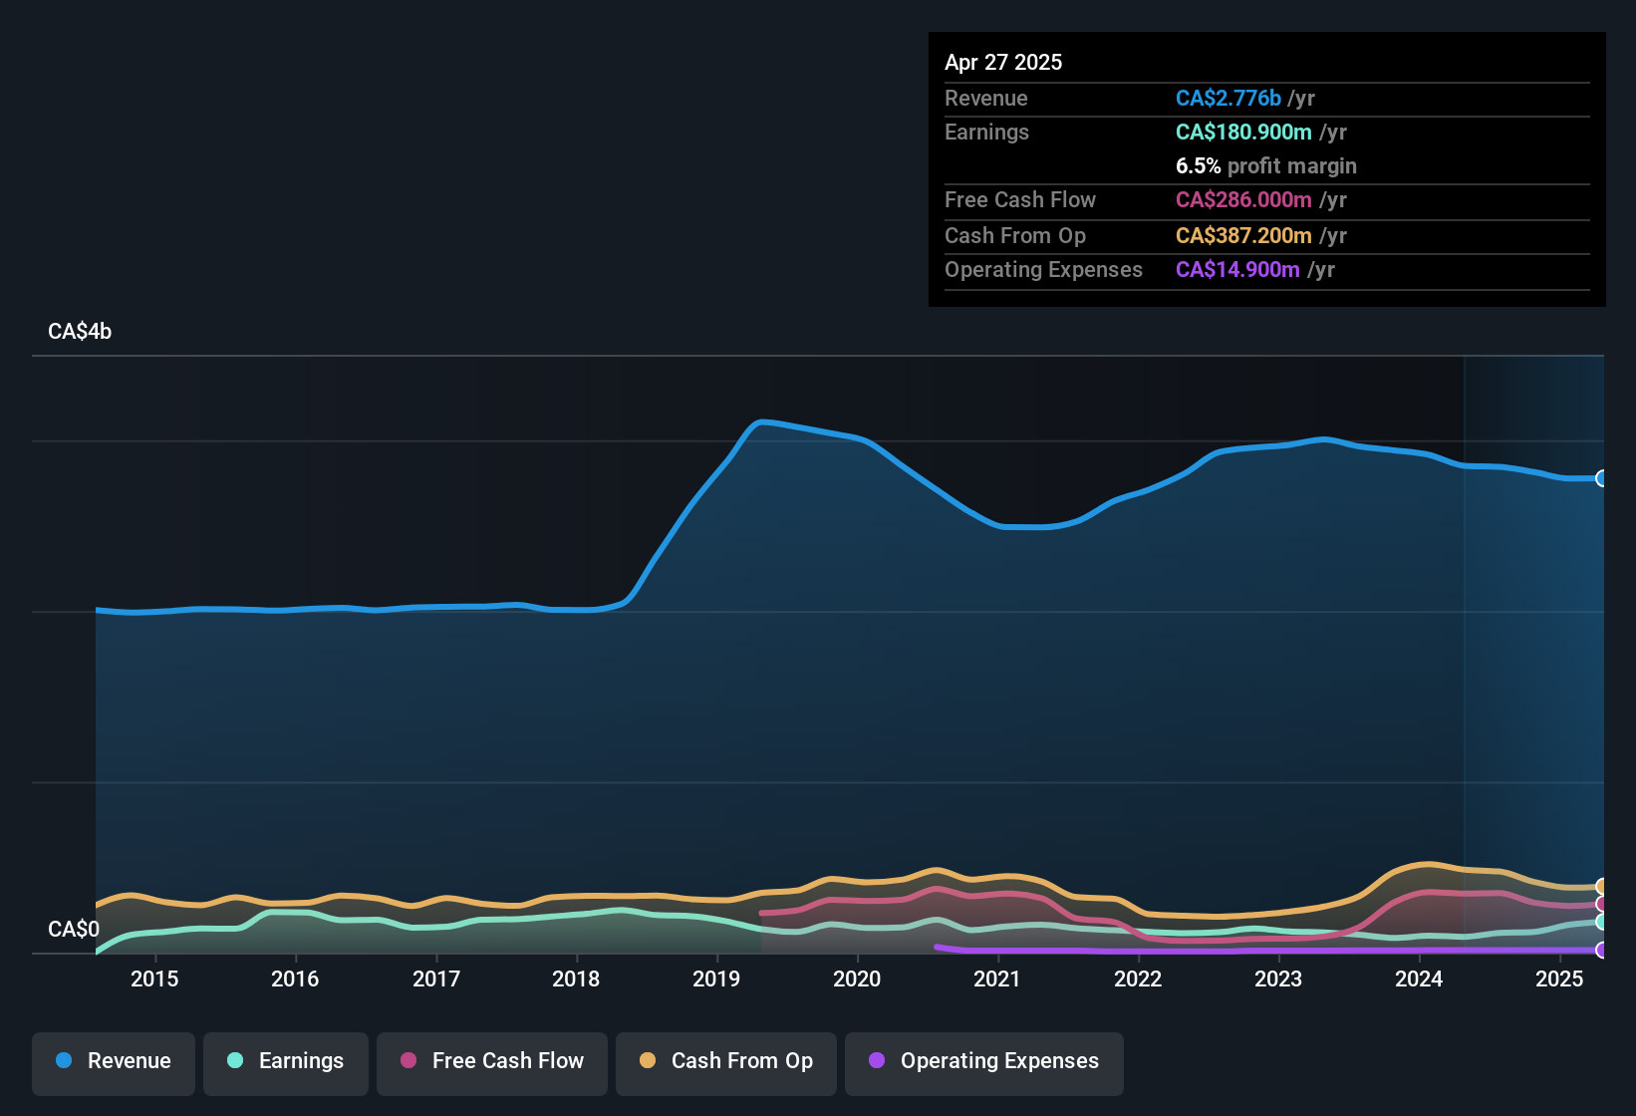Click the CA$286.000m Free Cash Flow value
The image size is (1636, 1116).
1243,199
